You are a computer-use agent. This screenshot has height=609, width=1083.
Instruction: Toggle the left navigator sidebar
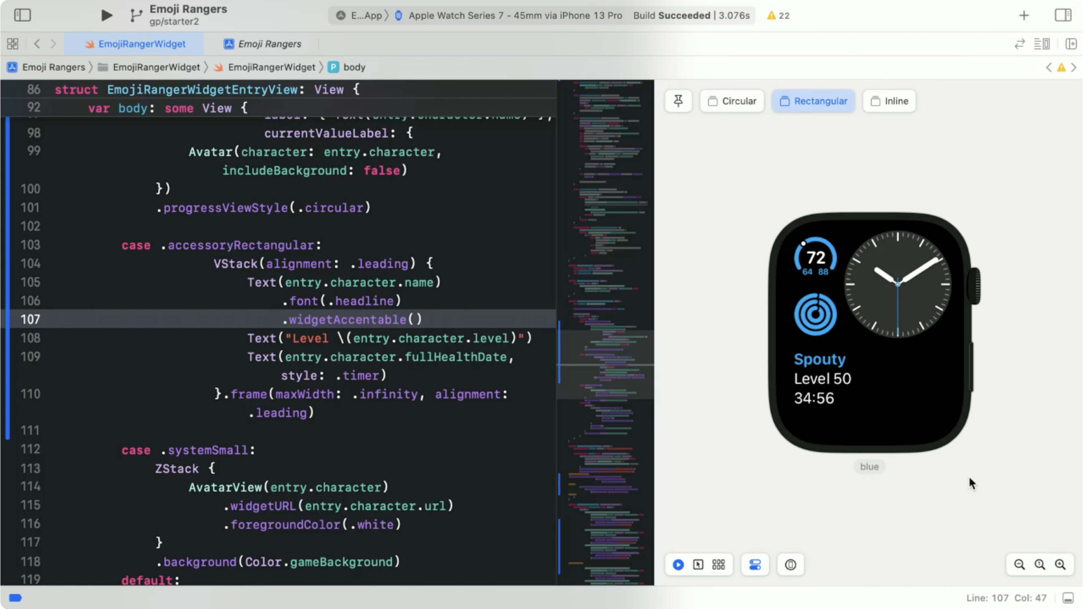click(22, 15)
